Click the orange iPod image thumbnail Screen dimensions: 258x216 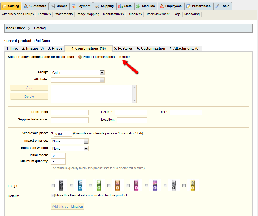click(117, 185)
